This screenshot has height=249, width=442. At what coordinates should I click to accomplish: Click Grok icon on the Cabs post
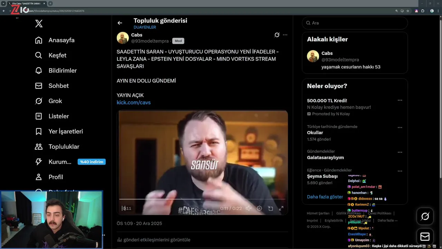click(x=277, y=35)
